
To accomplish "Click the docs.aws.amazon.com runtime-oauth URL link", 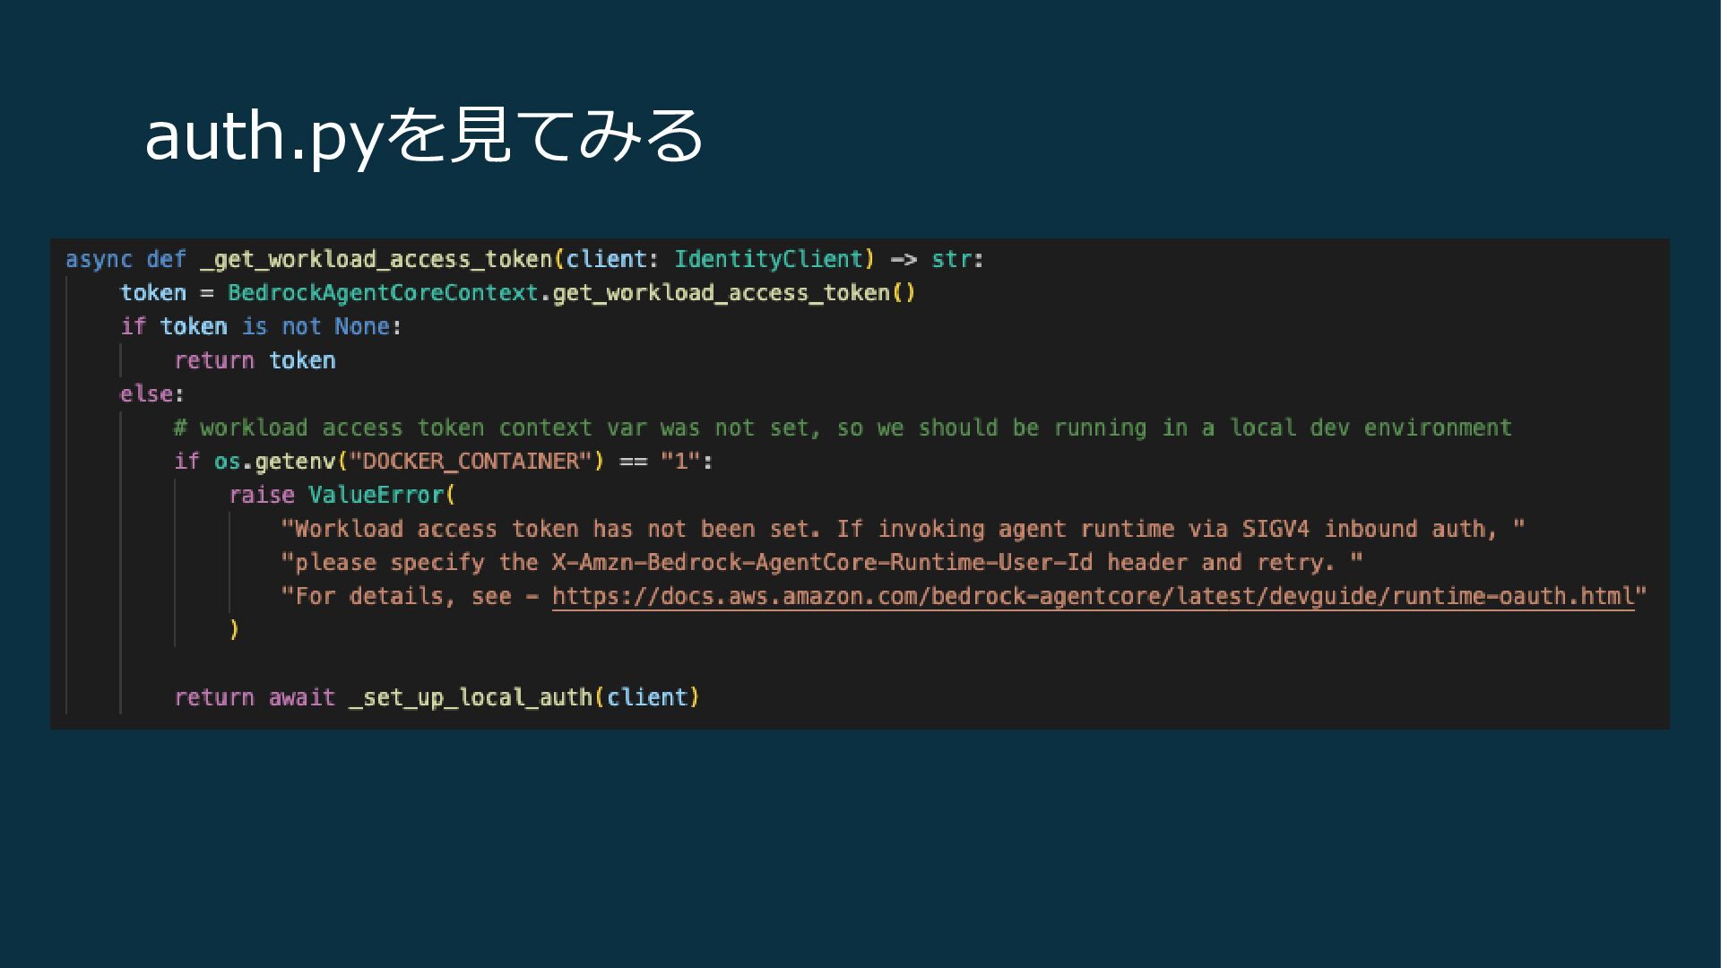I will [1093, 597].
